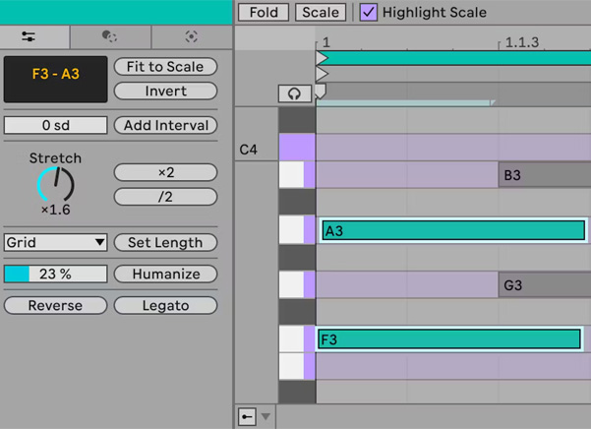Click the loop start marker triangle
Image resolution: width=591 pixels, height=429 pixels.
tap(322, 58)
